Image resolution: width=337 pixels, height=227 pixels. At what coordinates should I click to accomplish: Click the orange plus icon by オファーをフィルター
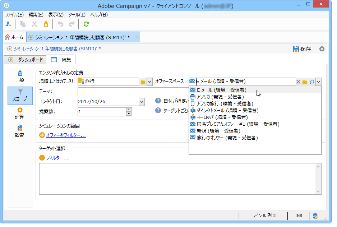tap(42, 135)
